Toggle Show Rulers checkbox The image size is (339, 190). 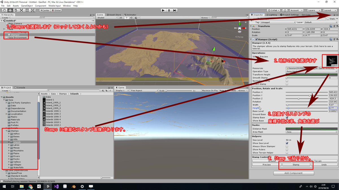[x=287, y=149]
